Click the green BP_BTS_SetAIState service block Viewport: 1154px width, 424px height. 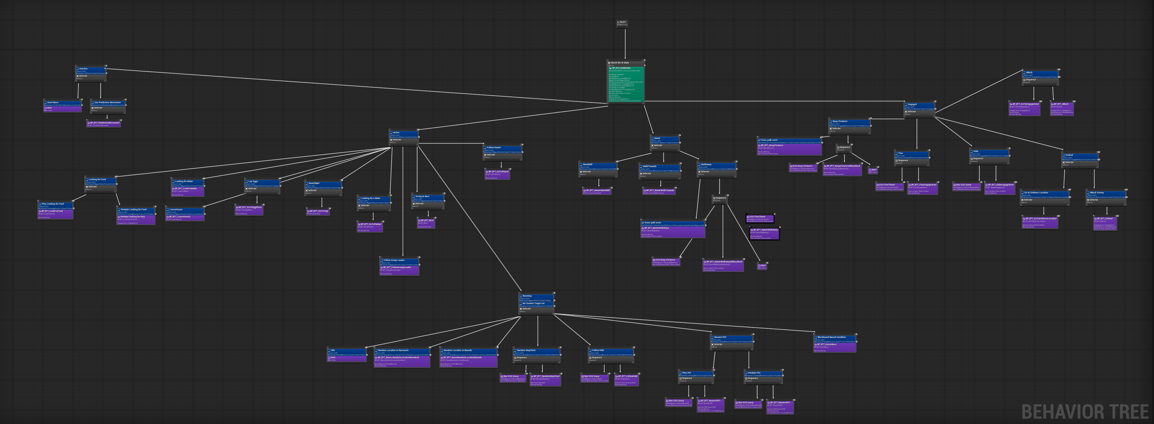pyautogui.click(x=626, y=84)
